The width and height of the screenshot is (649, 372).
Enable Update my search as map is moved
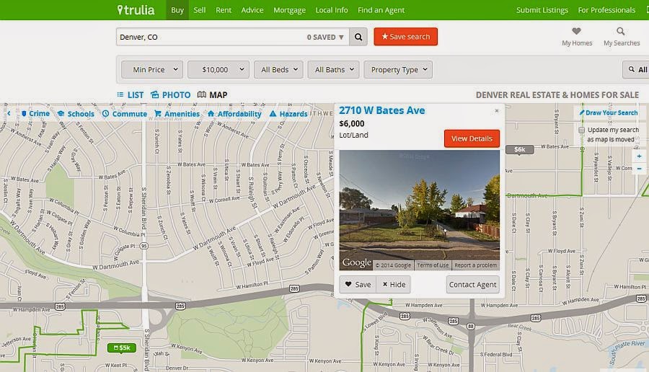click(x=581, y=130)
